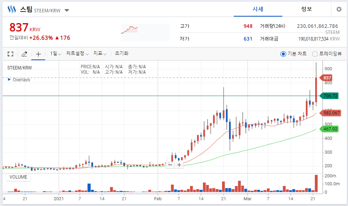The width and height of the screenshot is (348, 206).
Task: Expand the Overlays section
Action: [x=19, y=79]
